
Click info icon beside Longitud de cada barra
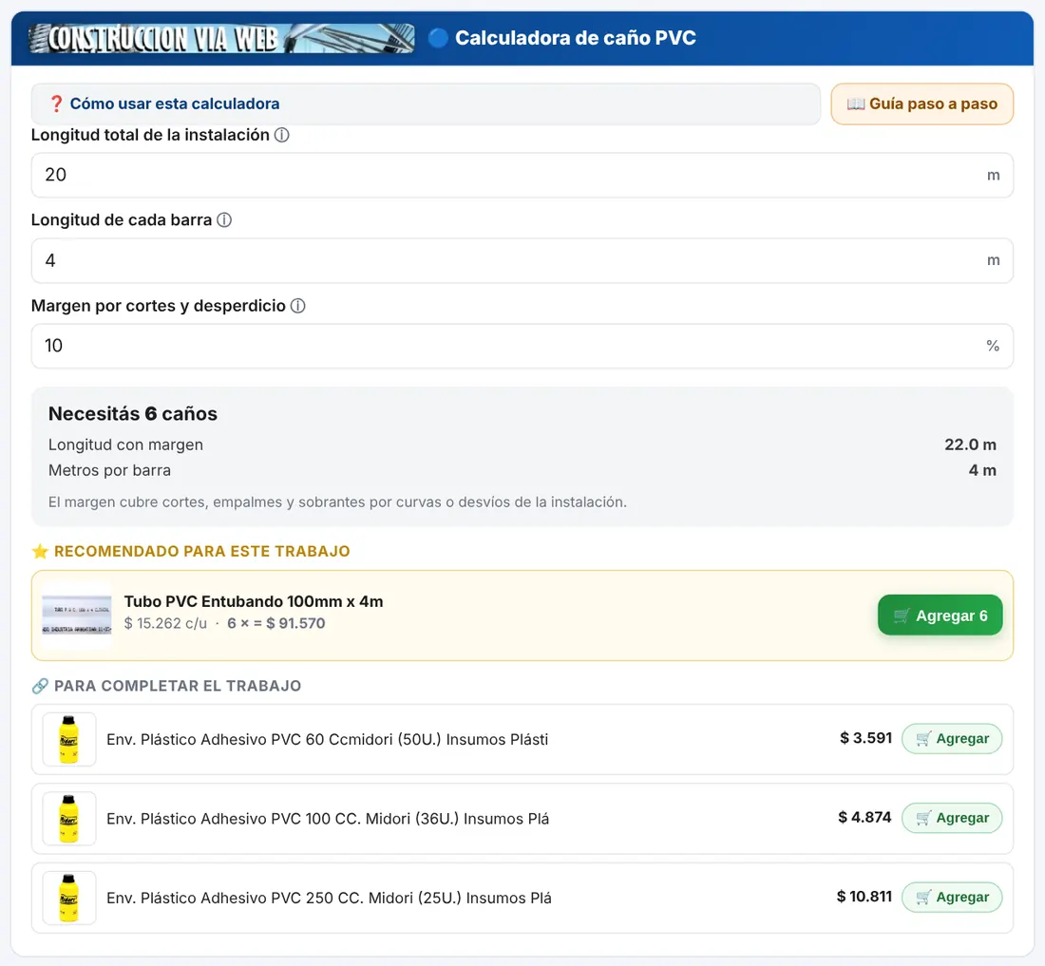tap(224, 219)
